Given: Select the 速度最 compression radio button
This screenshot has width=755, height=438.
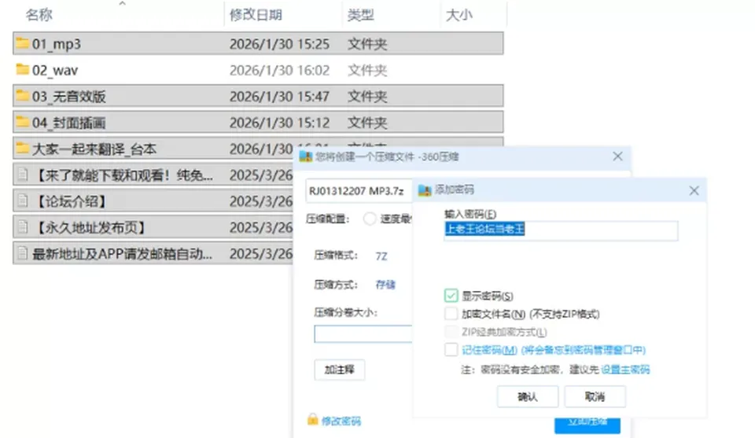Looking at the screenshot, I should [x=370, y=219].
